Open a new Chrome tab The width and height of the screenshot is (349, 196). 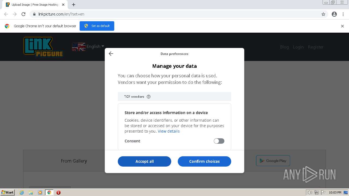pyautogui.click(x=74, y=5)
